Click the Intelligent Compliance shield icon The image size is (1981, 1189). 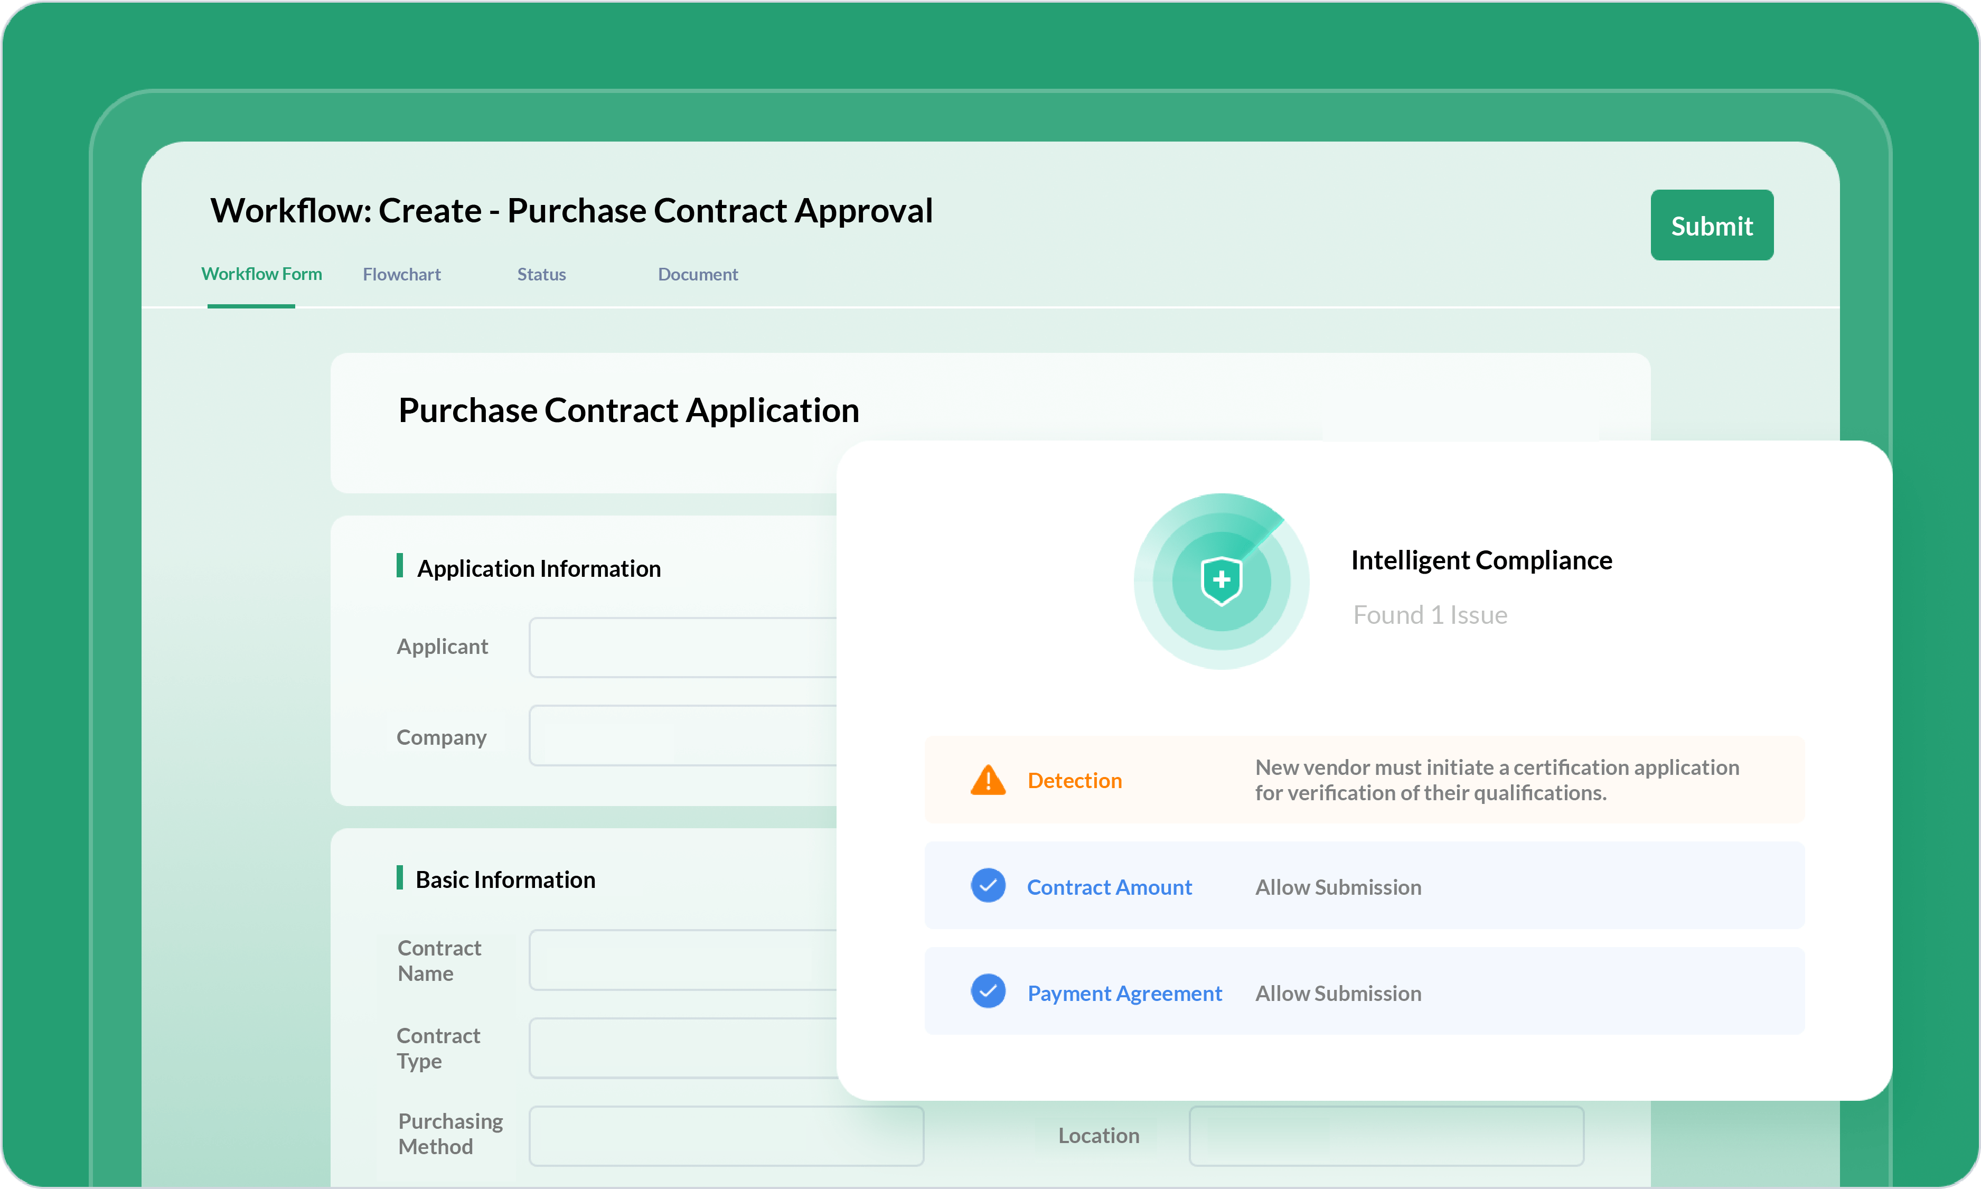point(1221,581)
